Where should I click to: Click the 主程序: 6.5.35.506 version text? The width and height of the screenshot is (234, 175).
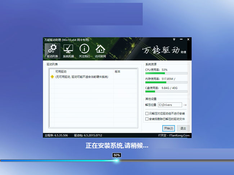tap(56, 136)
